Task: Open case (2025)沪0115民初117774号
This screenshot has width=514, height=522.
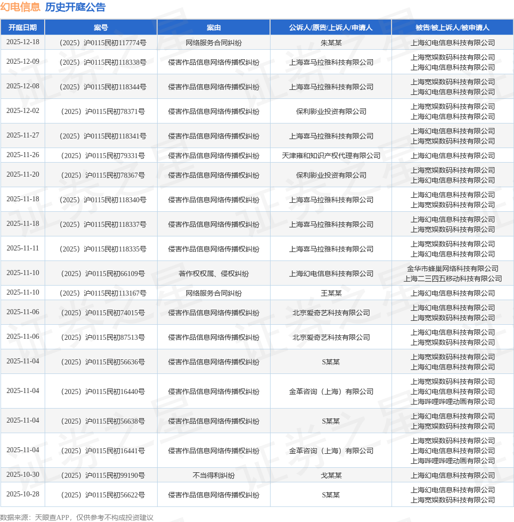Action: (x=101, y=43)
